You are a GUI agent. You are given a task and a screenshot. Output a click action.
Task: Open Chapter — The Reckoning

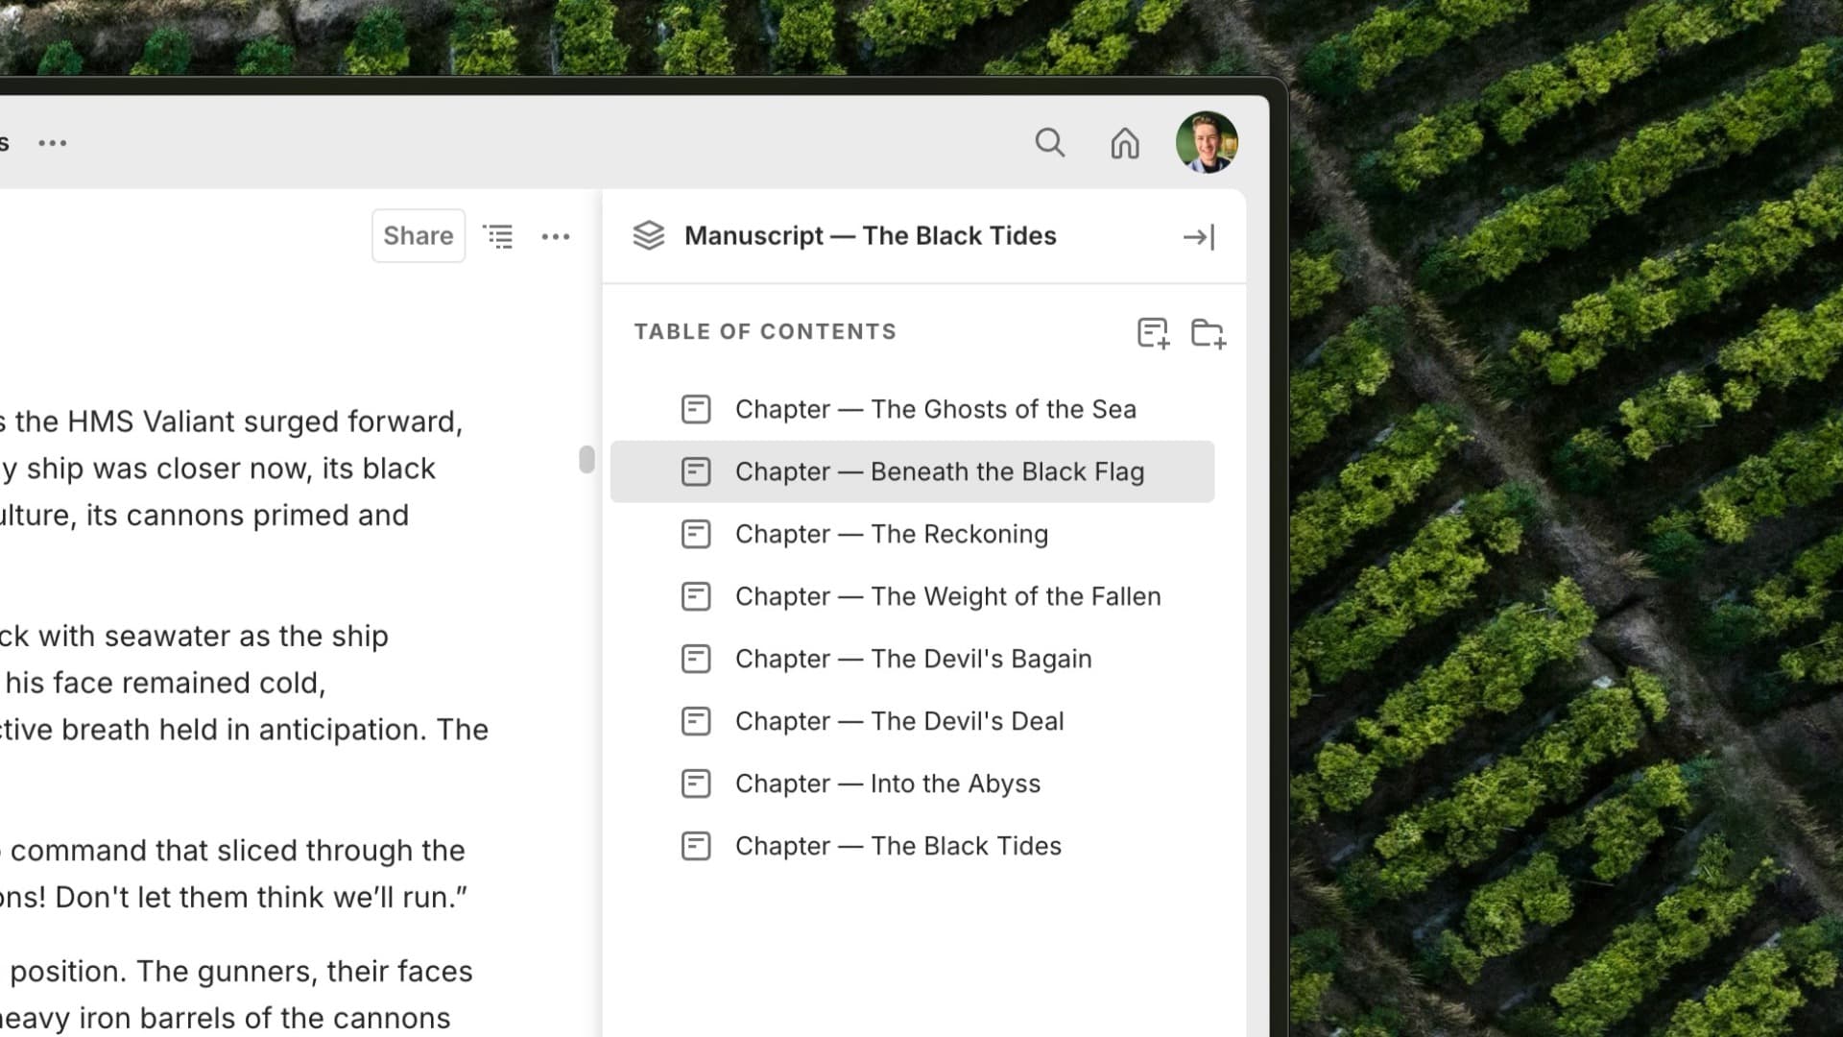point(891,534)
